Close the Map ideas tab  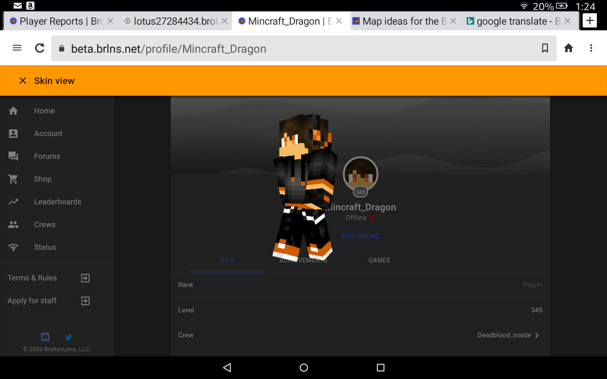[453, 21]
